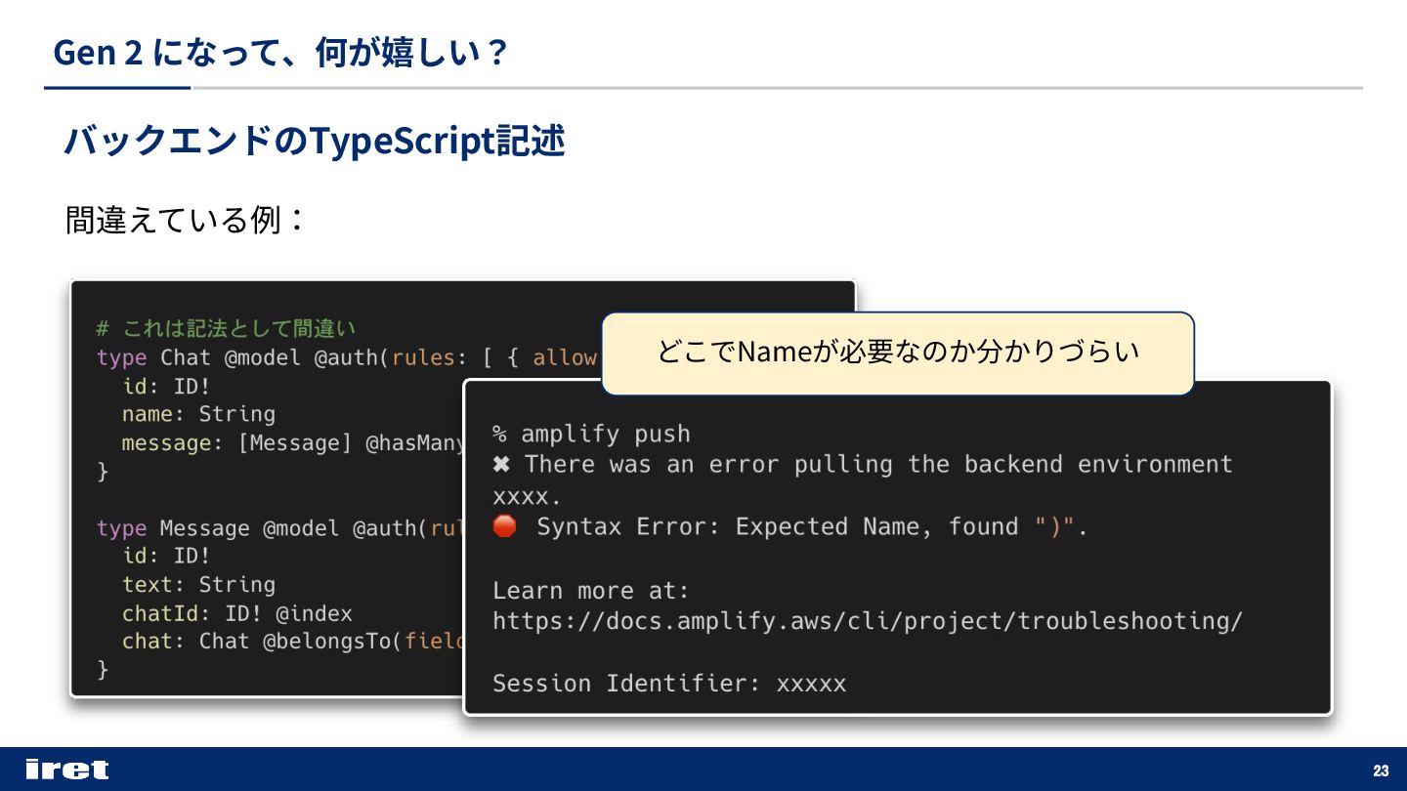Click the text '間違えている例：'
Image resolution: width=1407 pixels, height=791 pixels.
tap(186, 220)
